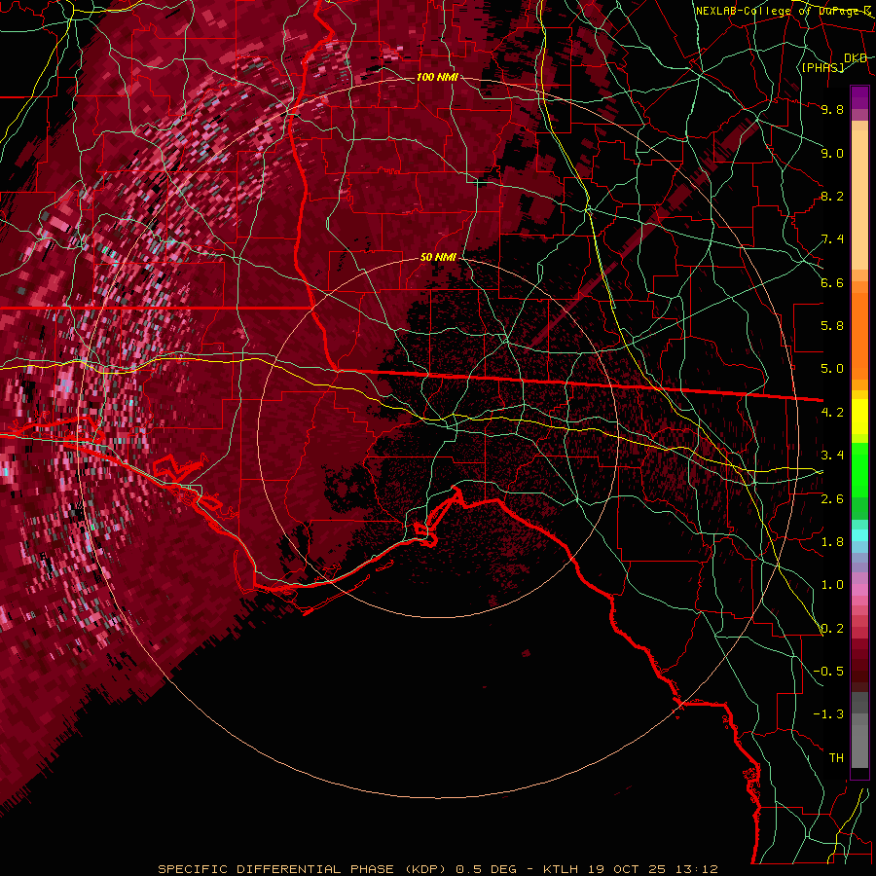
Task: Click the -1.3 legend value
Action: coord(828,714)
